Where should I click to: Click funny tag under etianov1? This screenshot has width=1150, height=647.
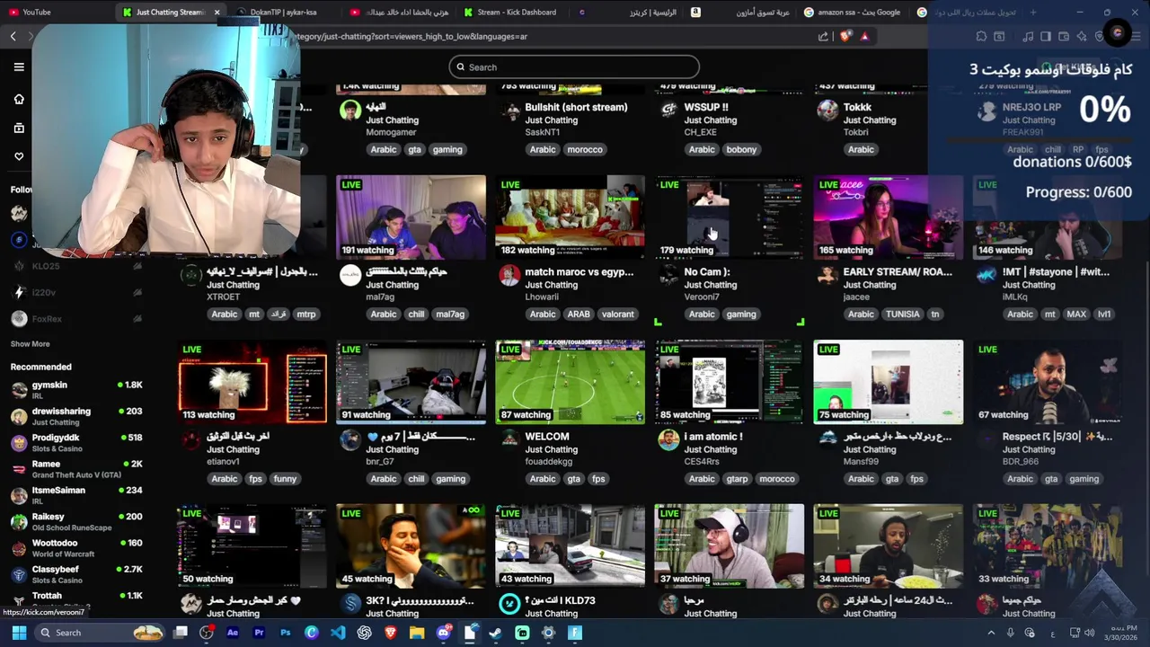click(x=285, y=479)
